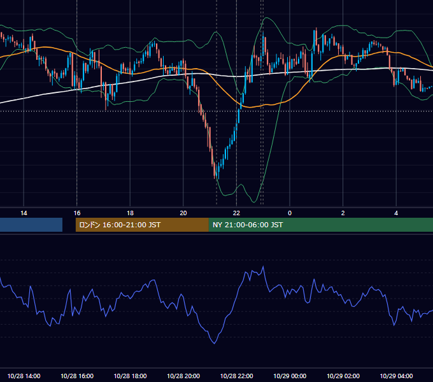Click the 22 hour label on price chart axis

(x=237, y=213)
